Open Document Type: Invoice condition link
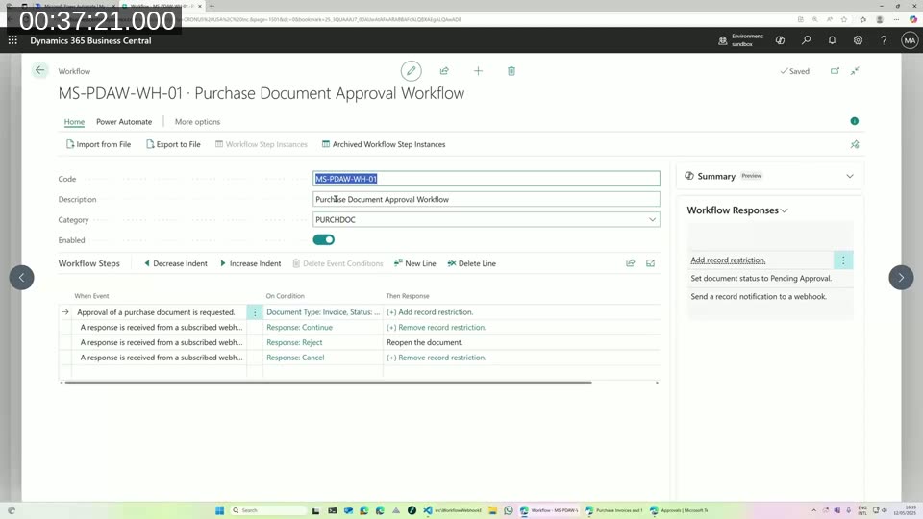923x519 pixels. pos(323,311)
